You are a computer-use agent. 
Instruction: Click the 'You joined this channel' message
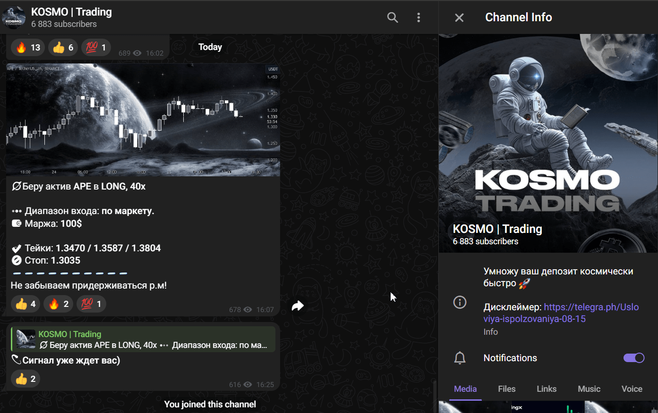(210, 404)
